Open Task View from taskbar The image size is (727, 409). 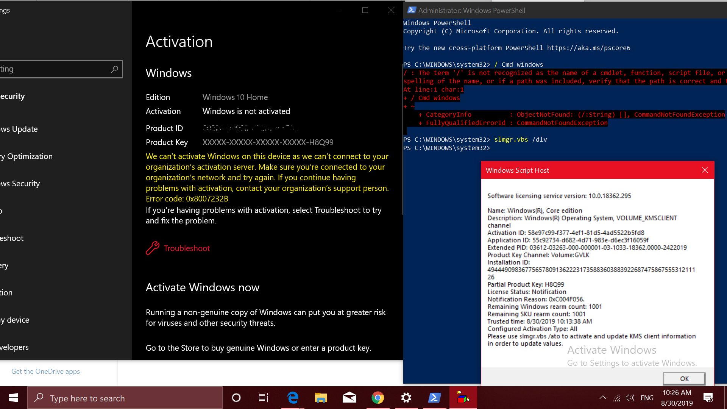264,398
